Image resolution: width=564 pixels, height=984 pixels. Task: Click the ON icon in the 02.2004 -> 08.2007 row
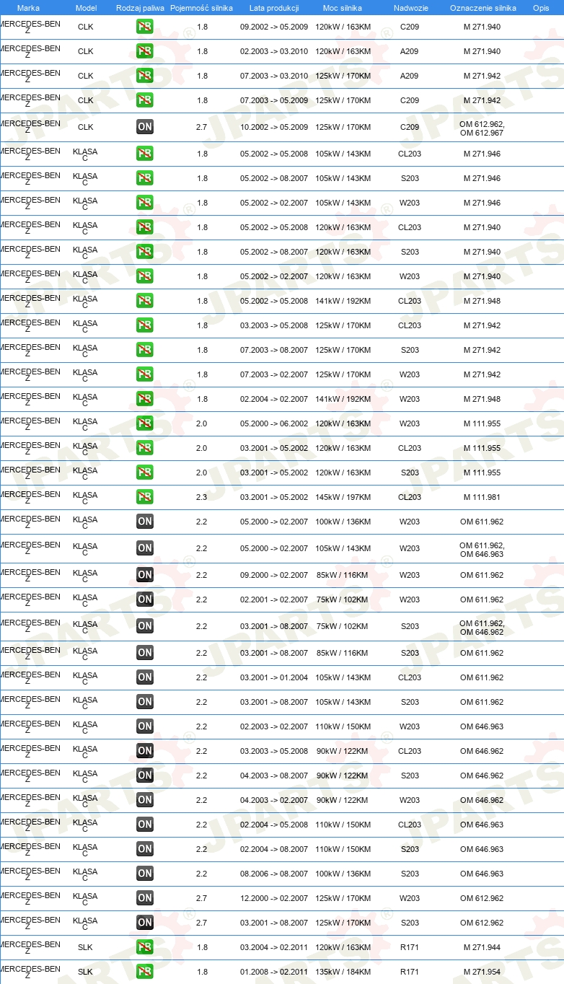144,848
